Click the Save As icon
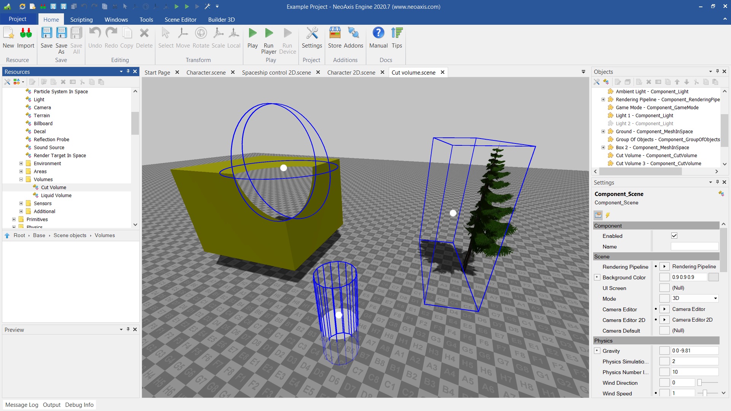731x411 pixels. pyautogui.click(x=61, y=33)
